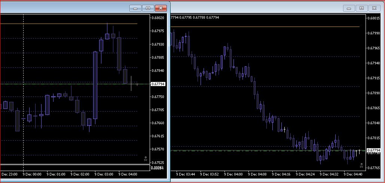Close the left chart window
The image size is (385, 183).
161,8
